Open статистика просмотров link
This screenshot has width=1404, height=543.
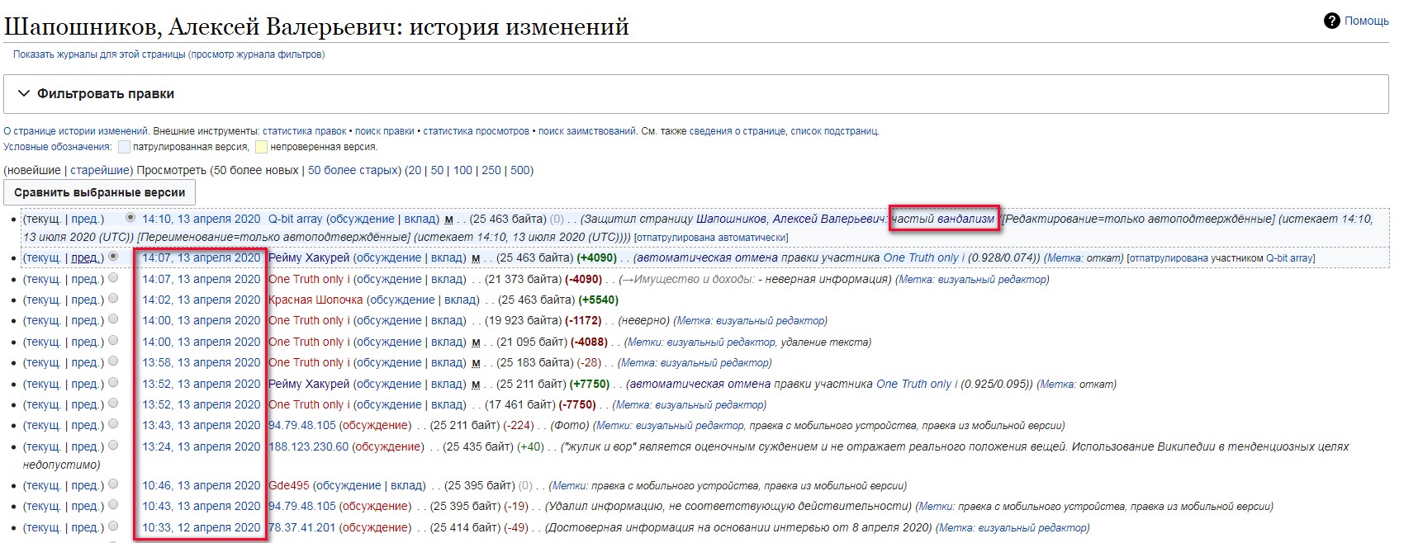[477, 131]
